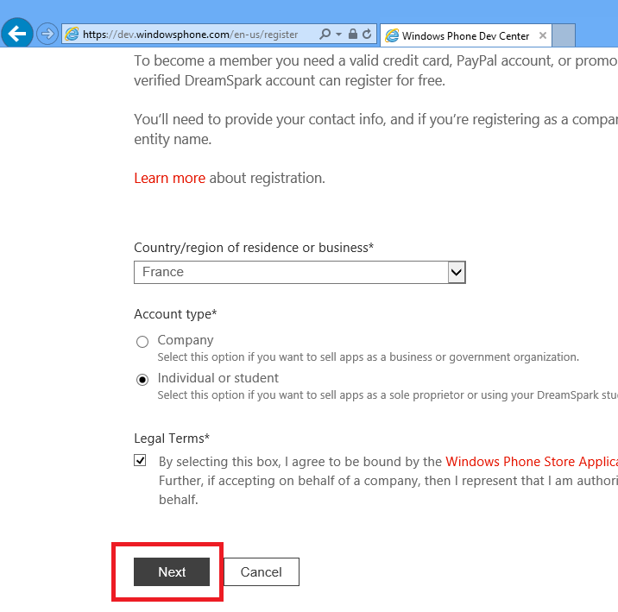Open a new tab button
Image resolution: width=618 pixels, height=612 pixels.
pyautogui.click(x=564, y=35)
